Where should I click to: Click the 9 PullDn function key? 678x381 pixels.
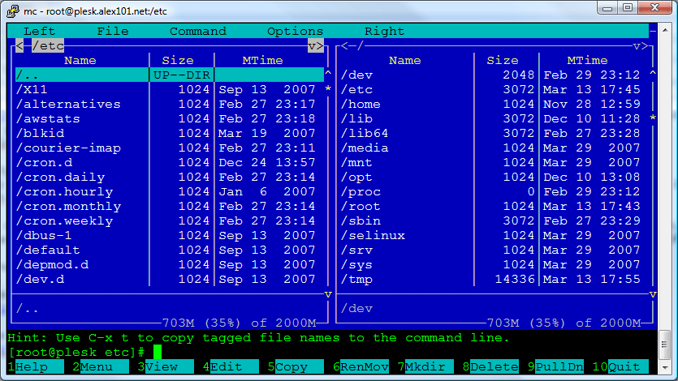[555, 366]
